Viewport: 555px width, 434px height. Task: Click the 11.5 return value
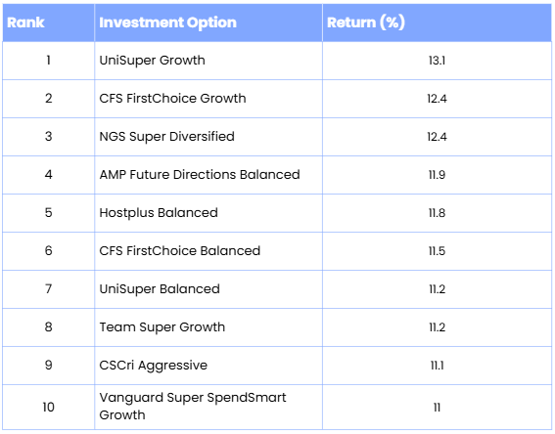pyautogui.click(x=437, y=251)
